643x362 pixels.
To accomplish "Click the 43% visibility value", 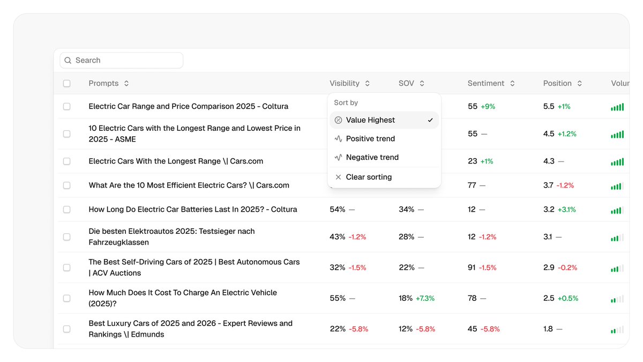I will 337,237.
